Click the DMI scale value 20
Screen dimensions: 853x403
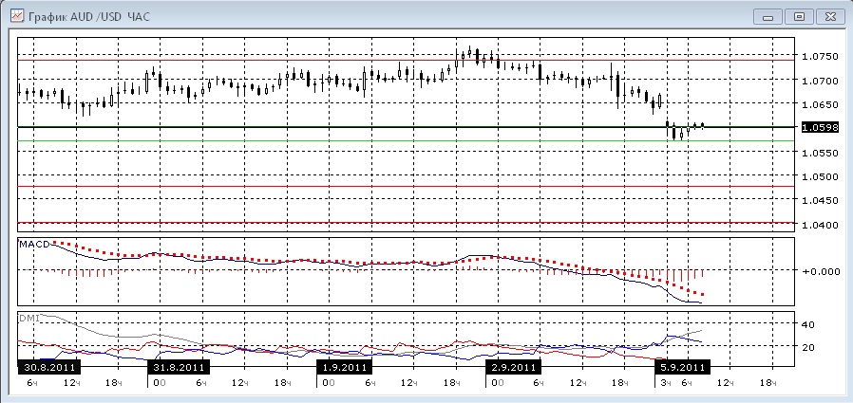click(807, 347)
